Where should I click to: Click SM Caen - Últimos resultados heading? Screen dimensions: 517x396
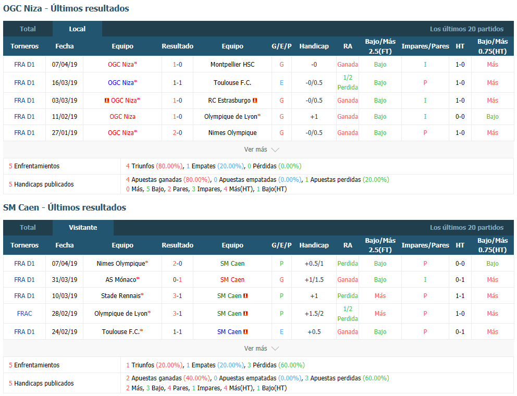(65, 207)
